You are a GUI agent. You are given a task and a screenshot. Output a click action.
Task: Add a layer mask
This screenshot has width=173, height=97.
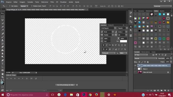pyautogui.click(x=155, y=91)
